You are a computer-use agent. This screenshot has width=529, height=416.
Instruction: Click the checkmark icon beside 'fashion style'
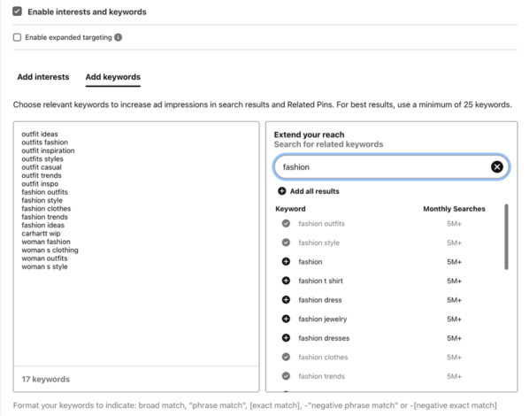point(286,243)
